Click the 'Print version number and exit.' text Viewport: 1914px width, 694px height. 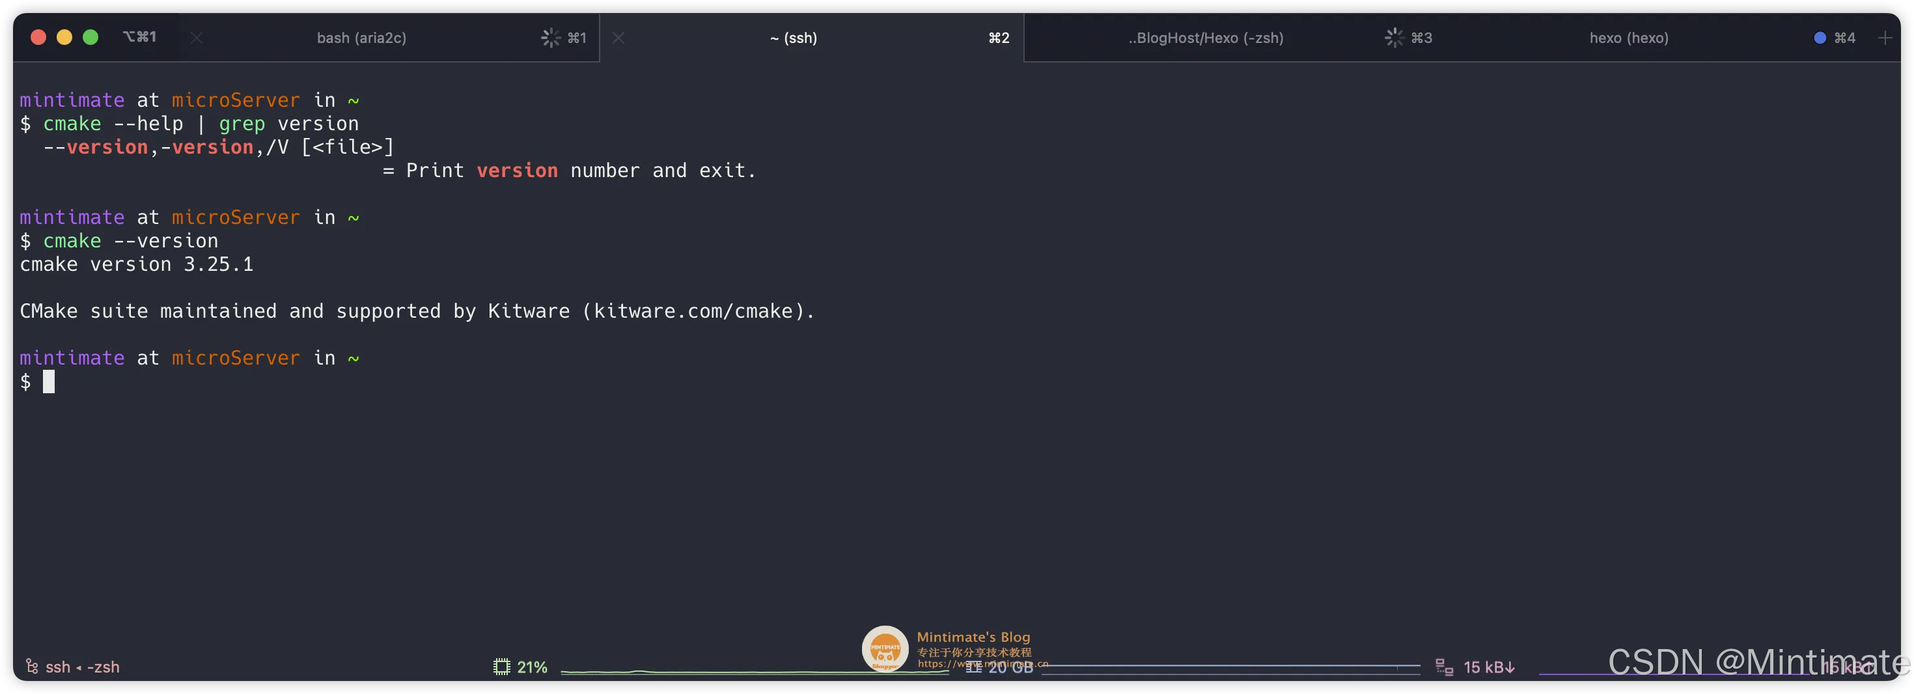pyautogui.click(x=581, y=170)
